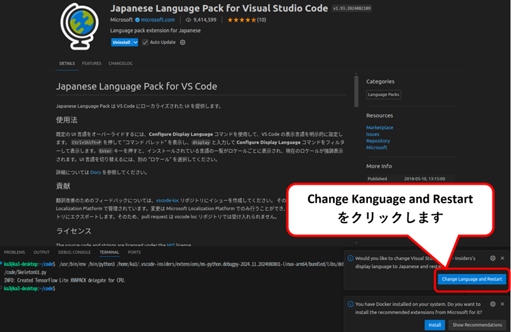Click 'Language pack extension for Japanese' description
Viewport: 511px width, 332px height.
pos(155,31)
